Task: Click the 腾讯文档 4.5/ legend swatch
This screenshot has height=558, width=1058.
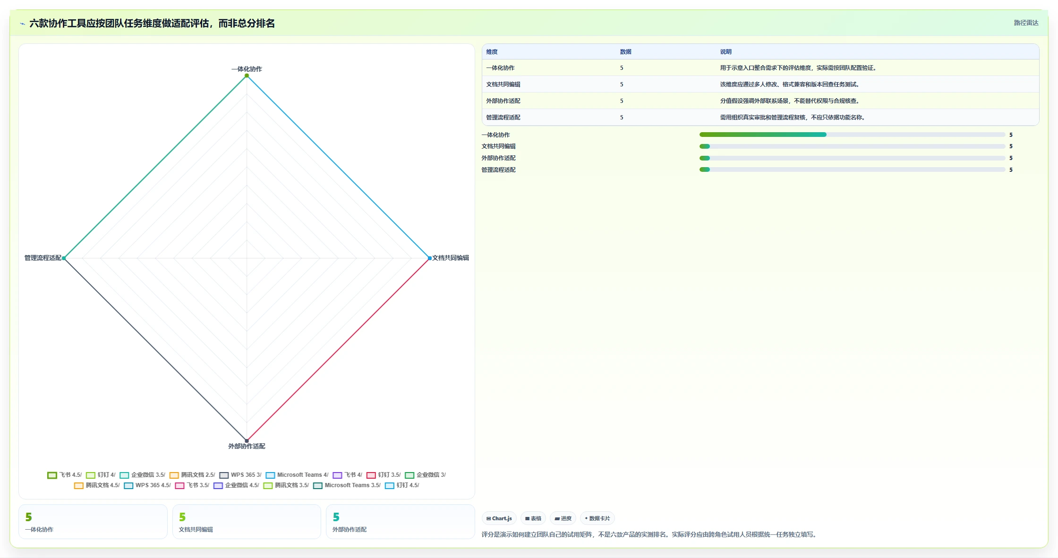Action: point(79,485)
